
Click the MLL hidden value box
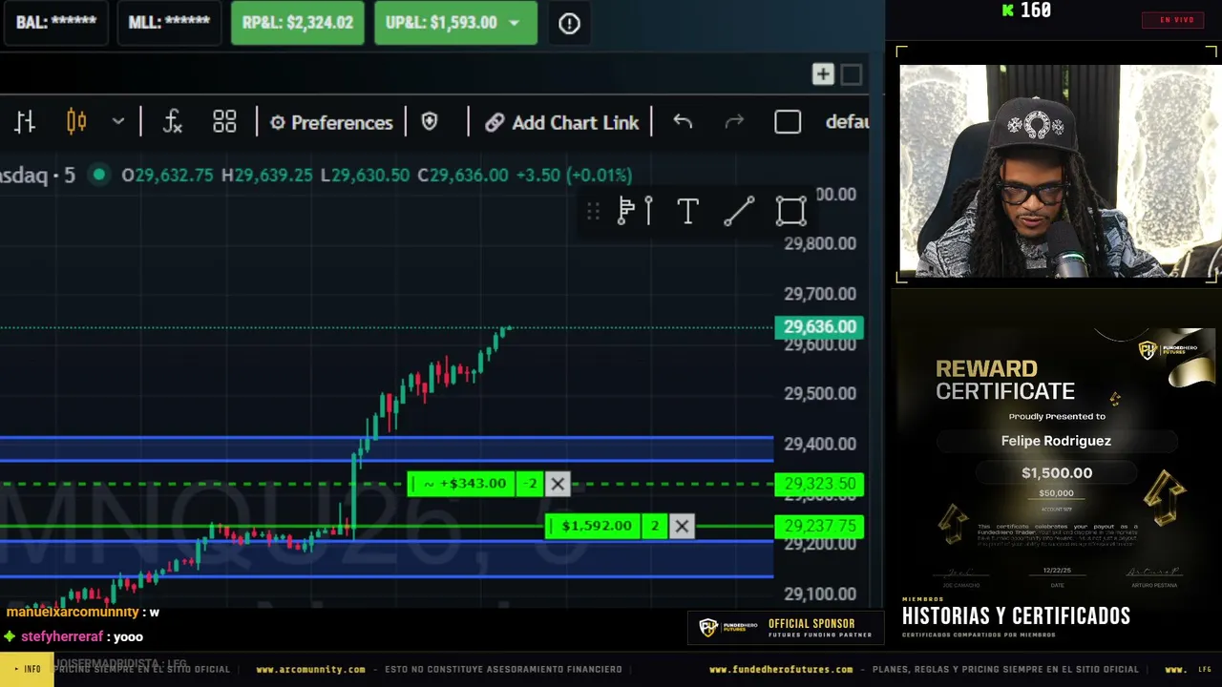point(169,23)
